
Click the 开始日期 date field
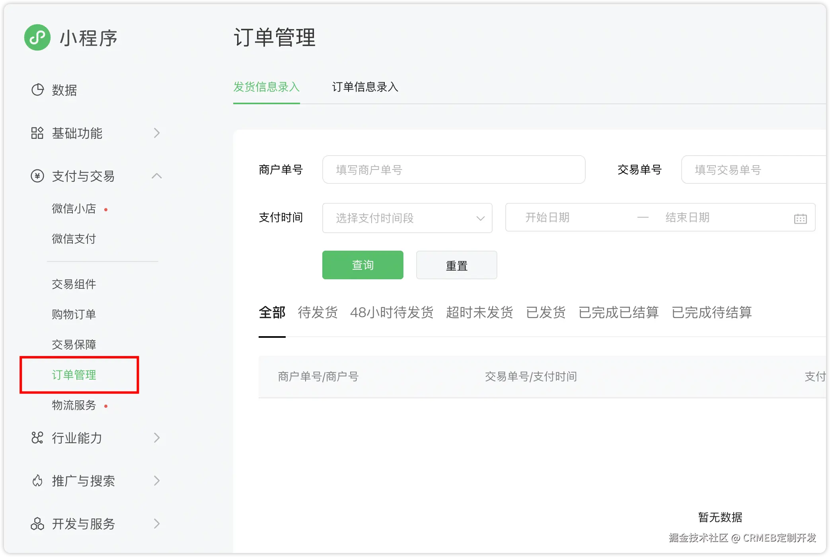click(547, 218)
